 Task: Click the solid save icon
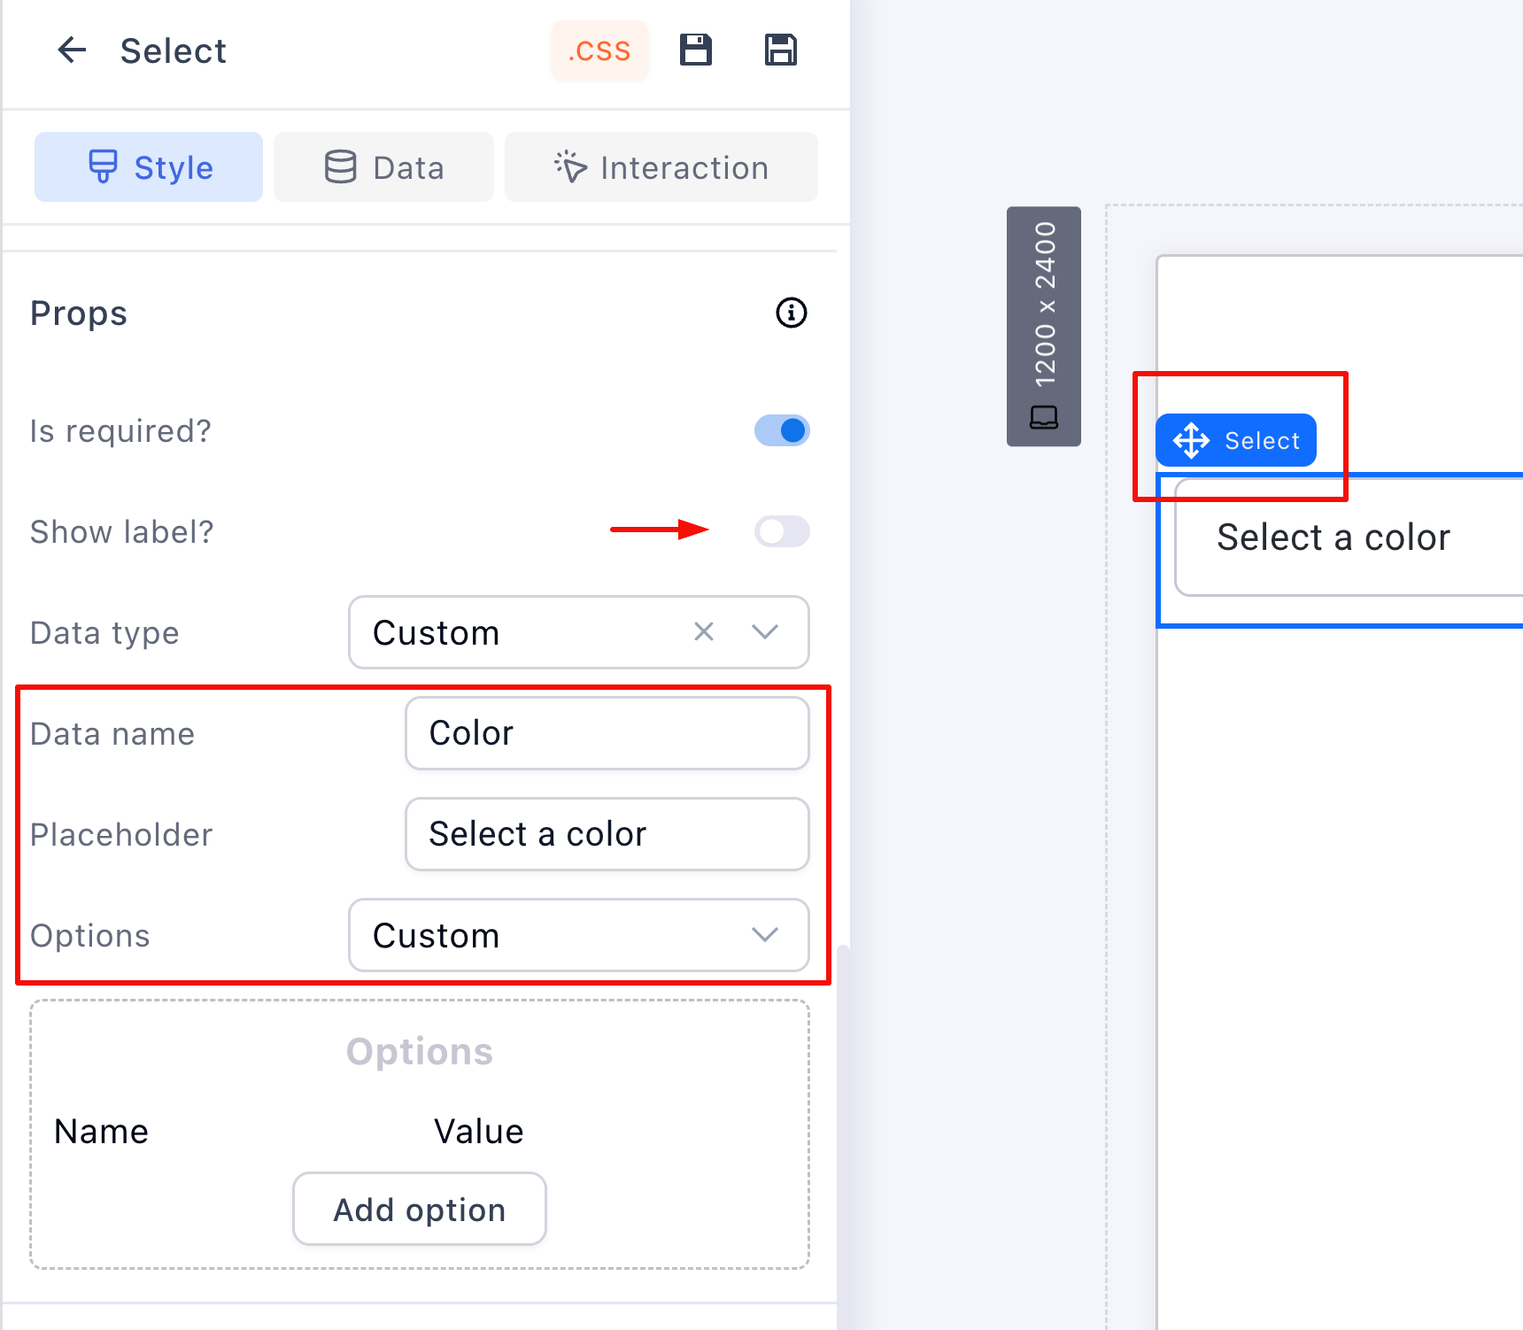click(x=696, y=50)
